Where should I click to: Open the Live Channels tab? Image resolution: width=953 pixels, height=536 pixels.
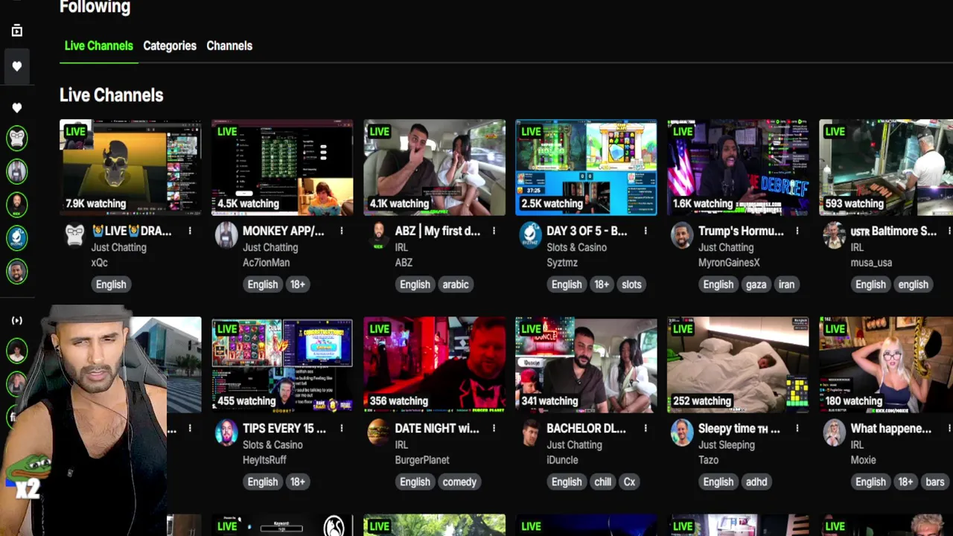pos(98,45)
